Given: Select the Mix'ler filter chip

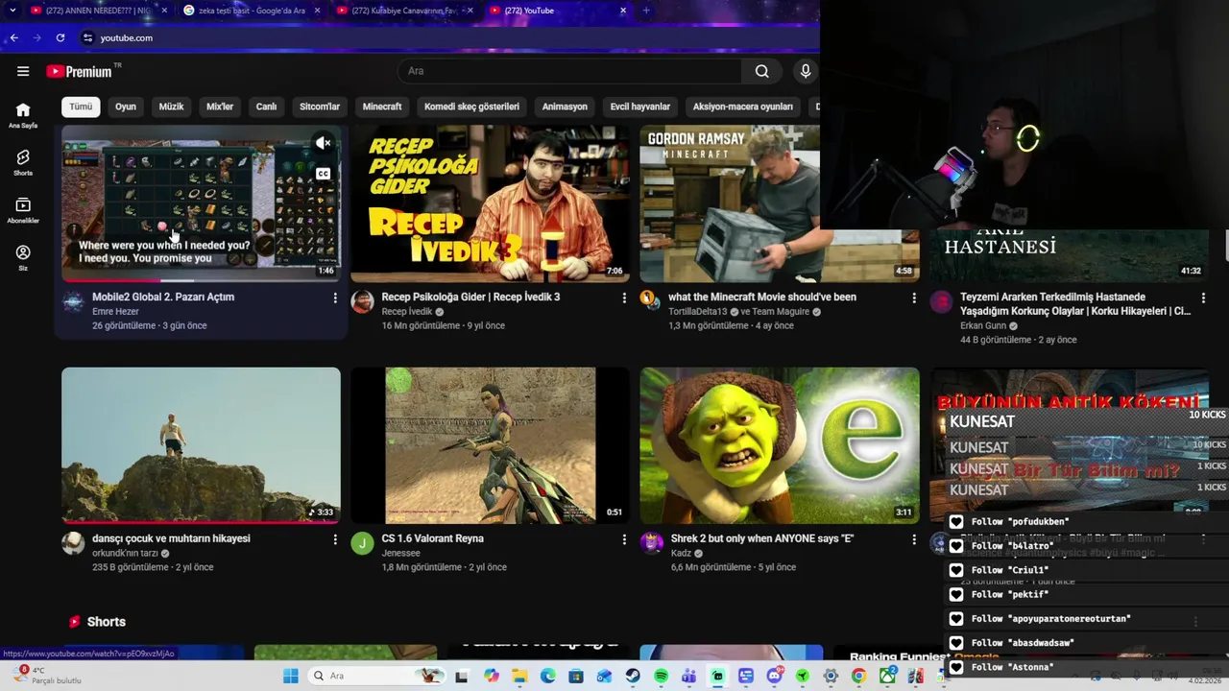Looking at the screenshot, I should coord(220,107).
